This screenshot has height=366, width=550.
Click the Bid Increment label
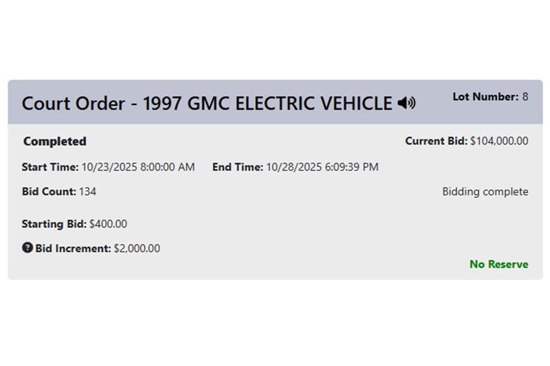click(x=73, y=248)
